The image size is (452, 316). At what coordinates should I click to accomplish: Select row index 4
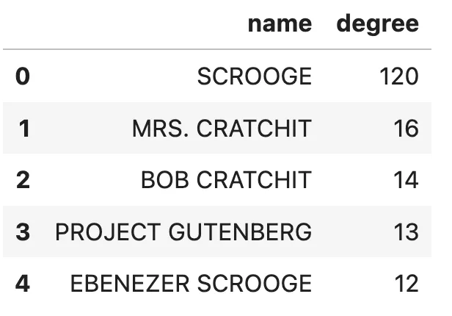[x=23, y=284]
